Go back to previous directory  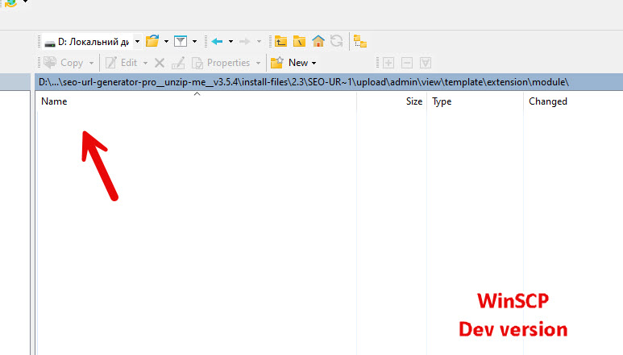(x=218, y=41)
